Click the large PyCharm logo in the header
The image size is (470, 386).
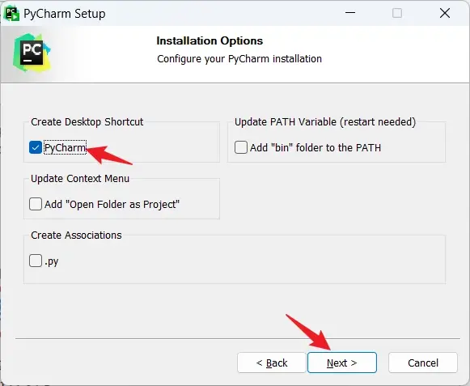[32, 53]
